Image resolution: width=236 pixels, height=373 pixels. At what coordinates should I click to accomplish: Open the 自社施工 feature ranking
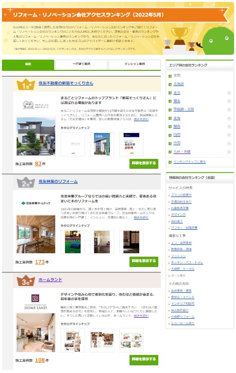tap(177, 221)
